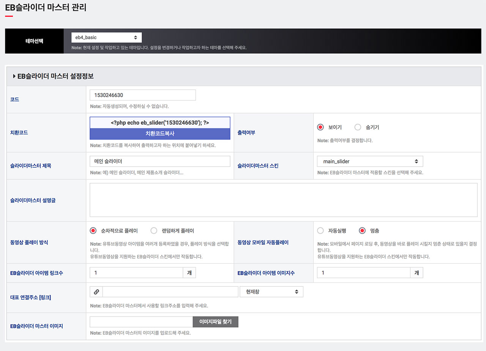Click the 대표 연결주소 [링크] label

coord(31,297)
